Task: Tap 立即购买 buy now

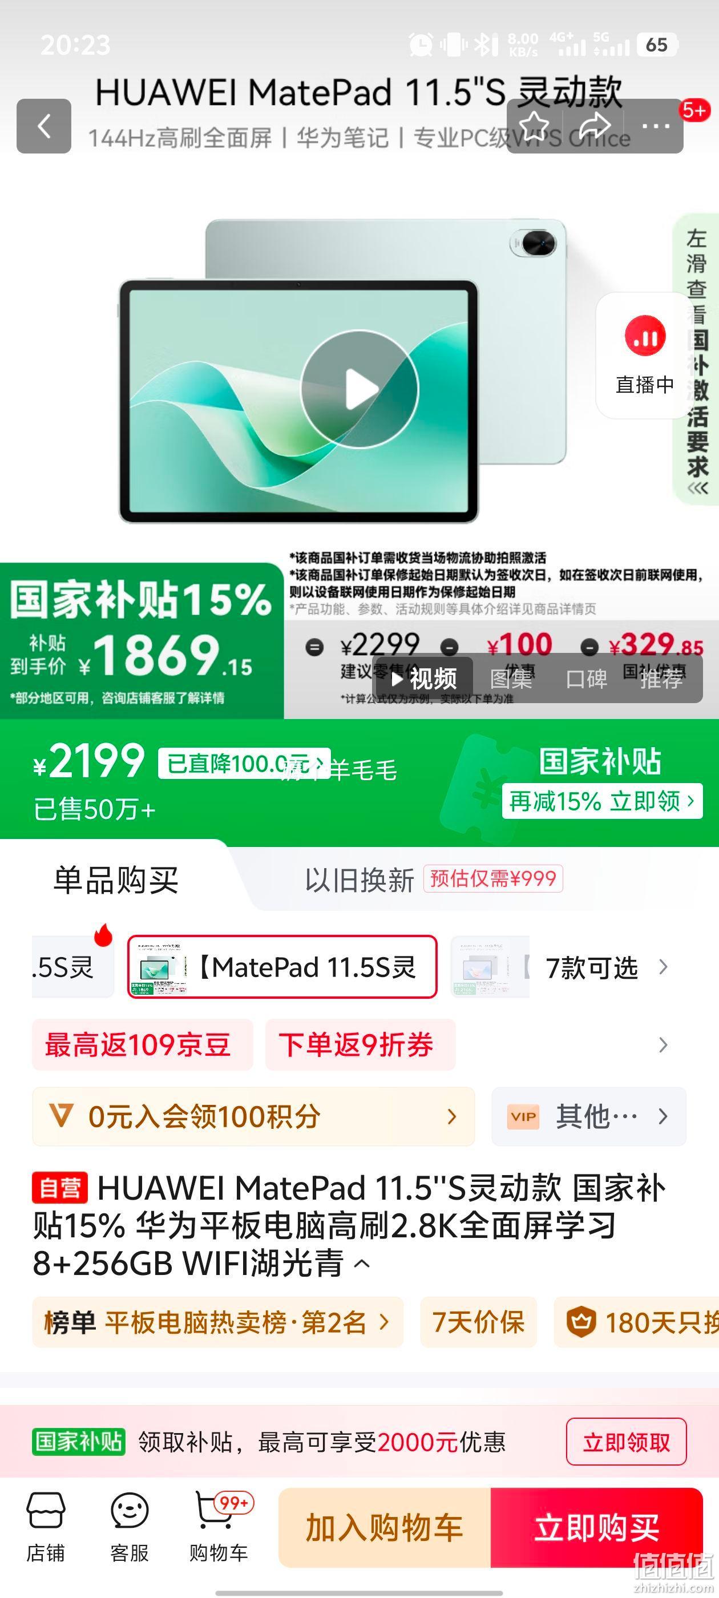Action: pyautogui.click(x=597, y=1527)
